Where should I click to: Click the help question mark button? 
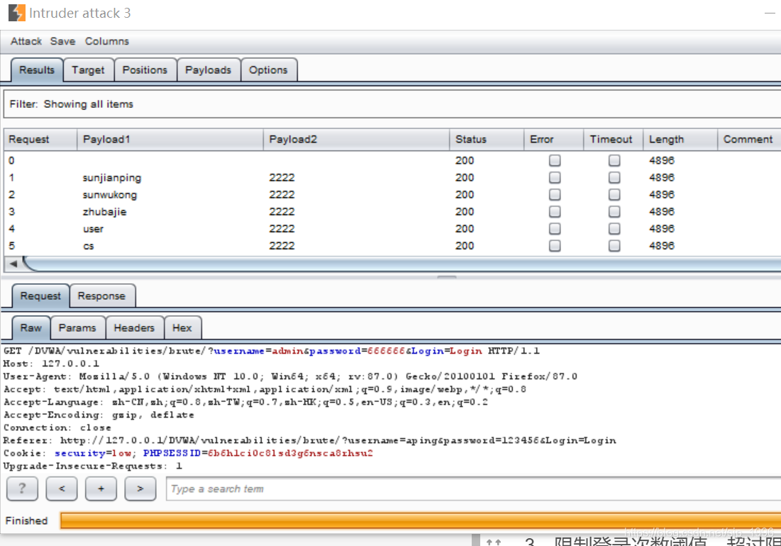(22, 488)
